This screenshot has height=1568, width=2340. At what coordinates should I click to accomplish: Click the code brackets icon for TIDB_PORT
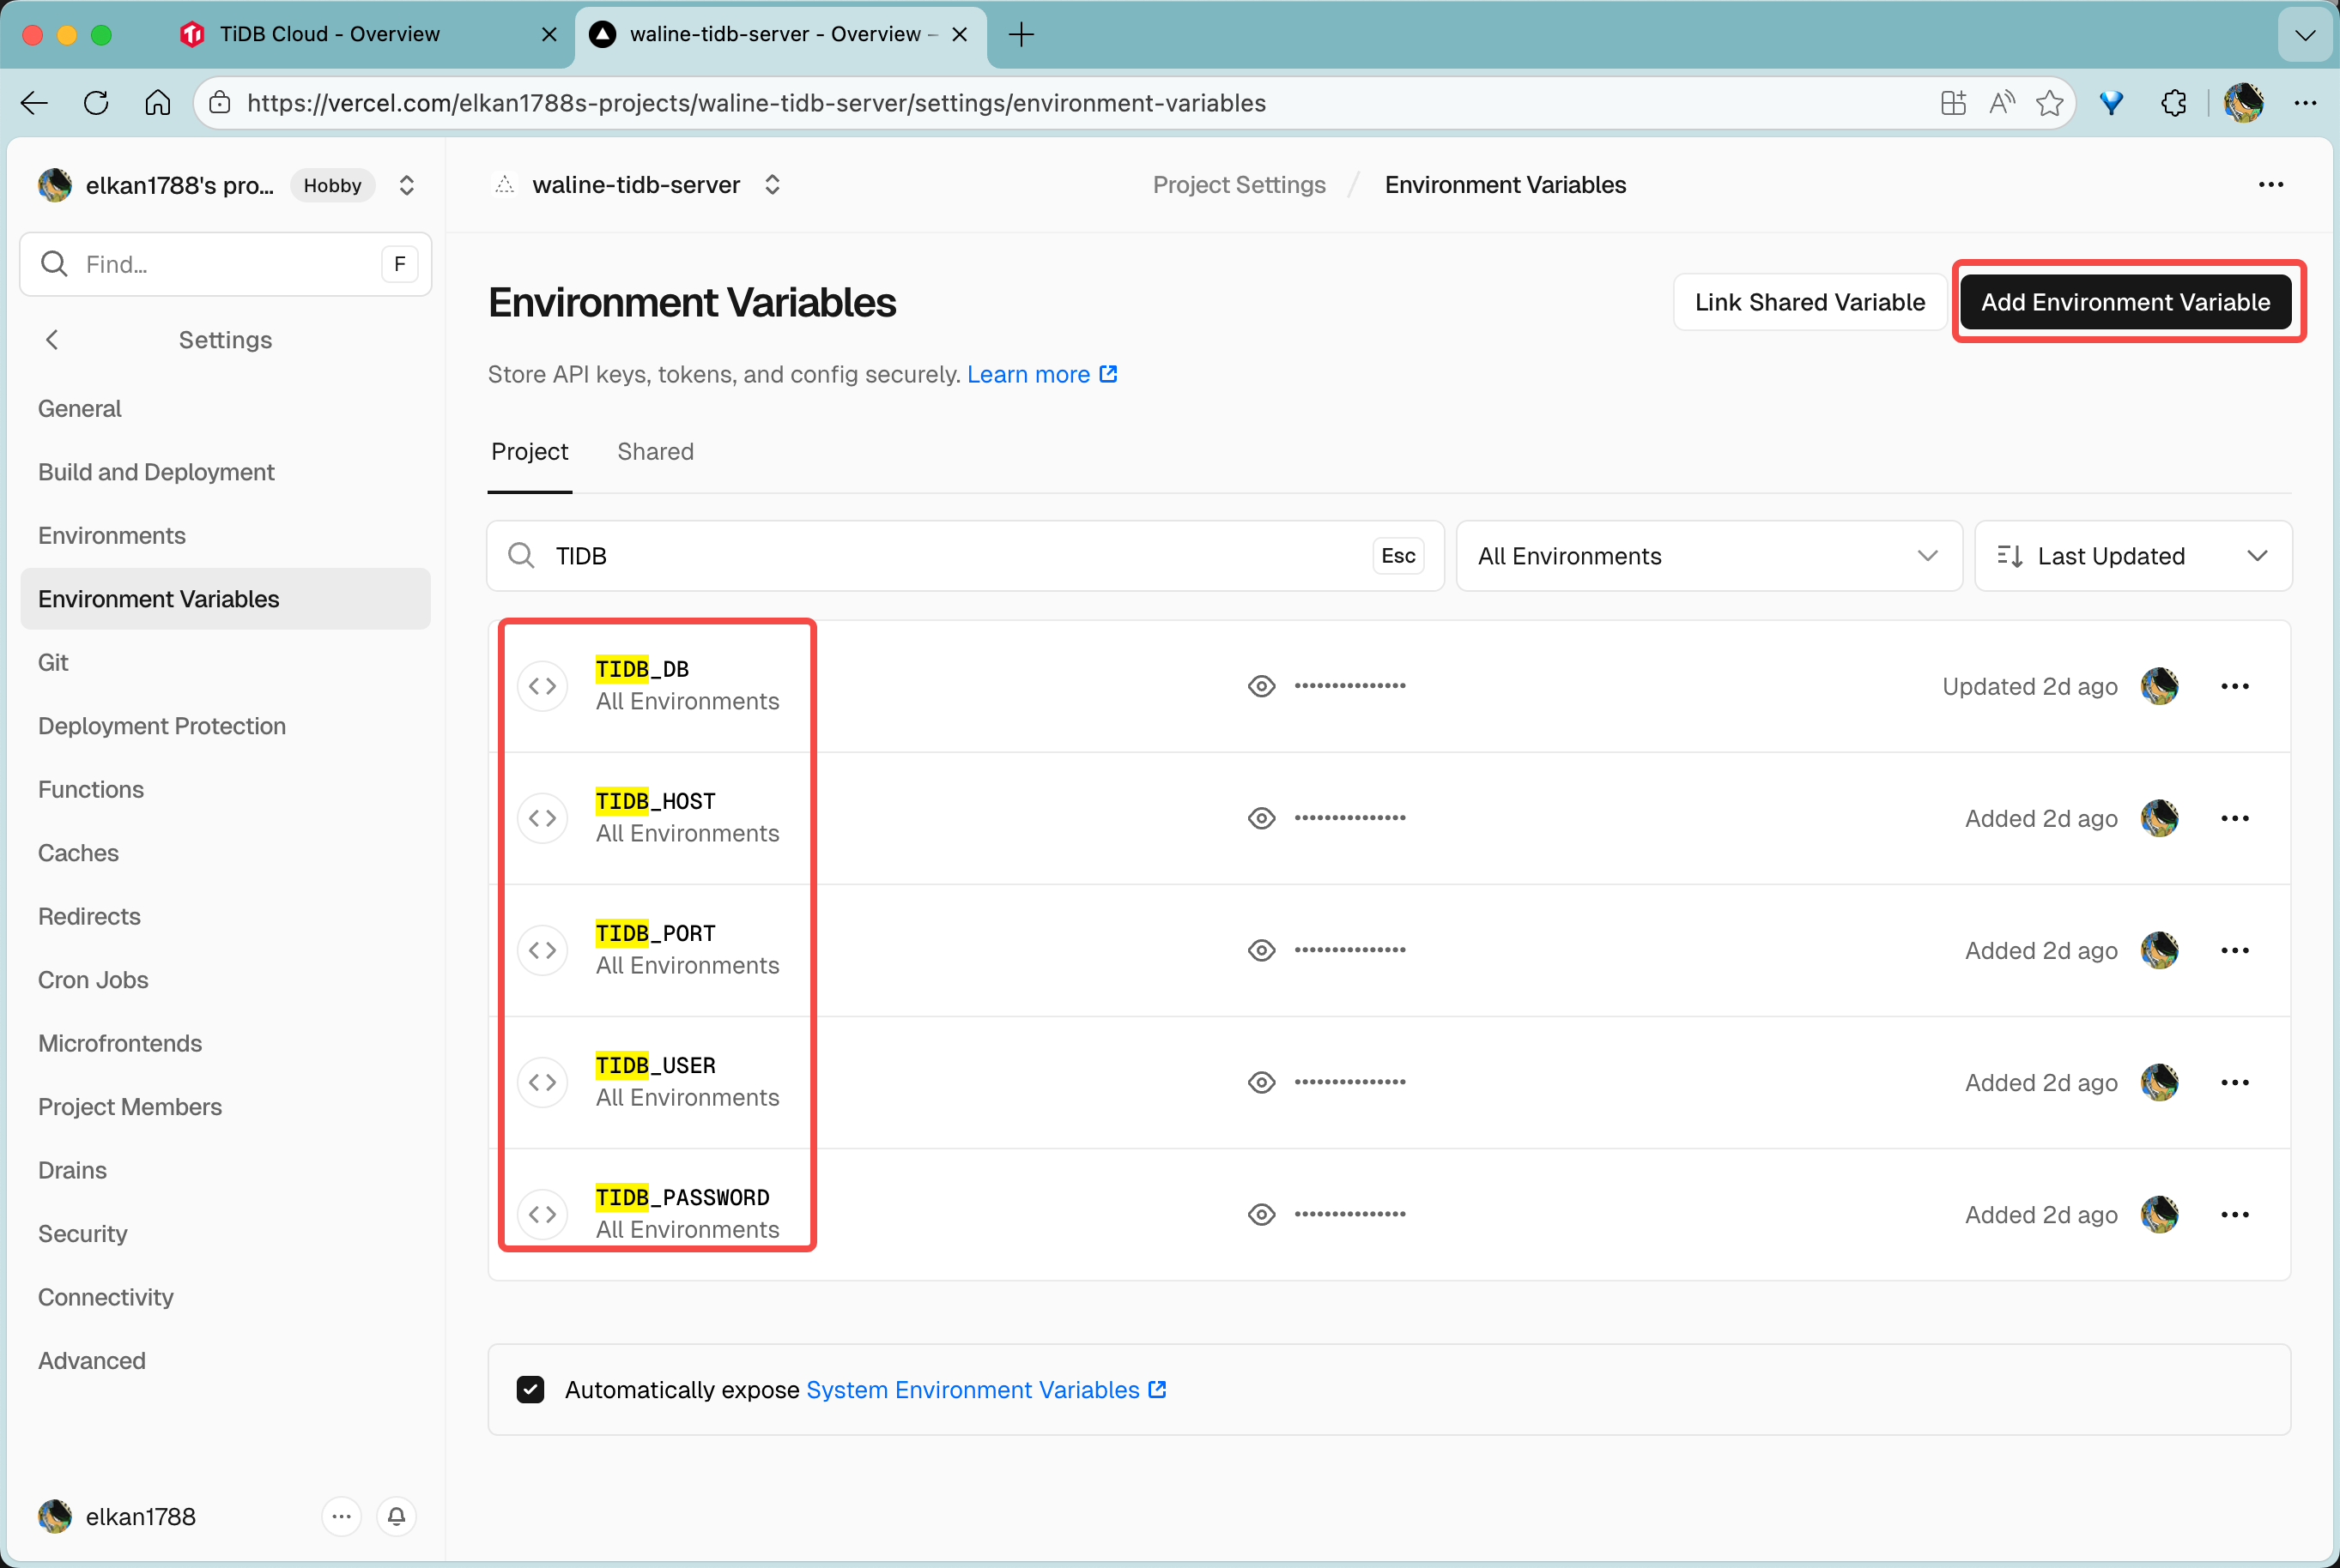point(543,950)
